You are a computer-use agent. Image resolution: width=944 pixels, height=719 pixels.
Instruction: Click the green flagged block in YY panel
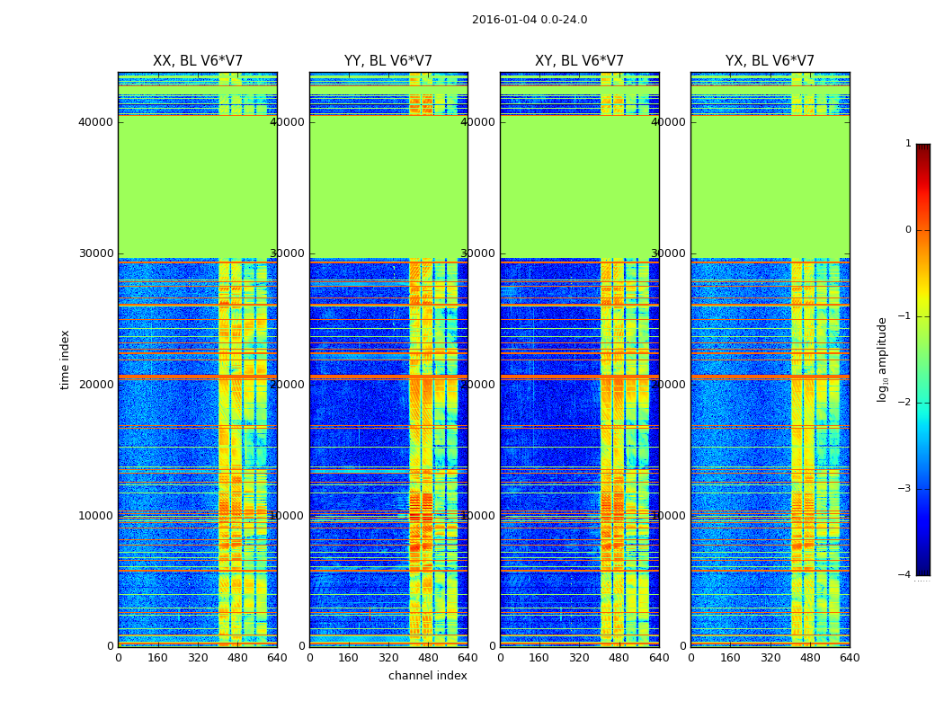388,187
